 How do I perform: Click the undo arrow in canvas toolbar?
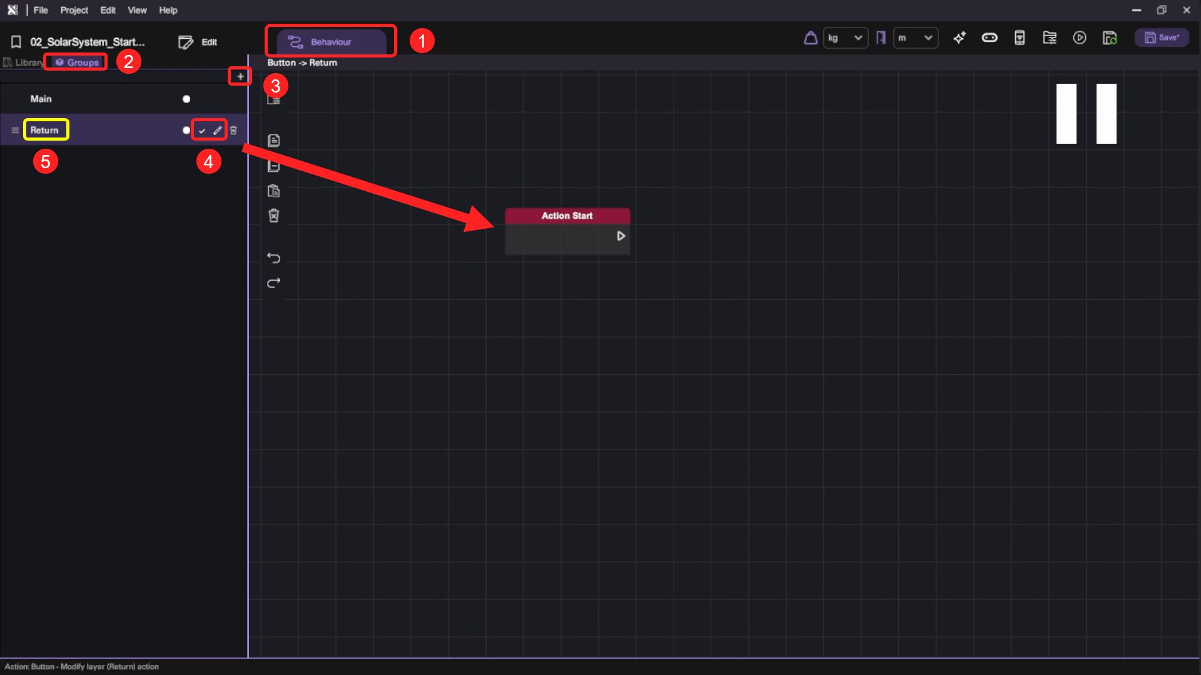[273, 257]
